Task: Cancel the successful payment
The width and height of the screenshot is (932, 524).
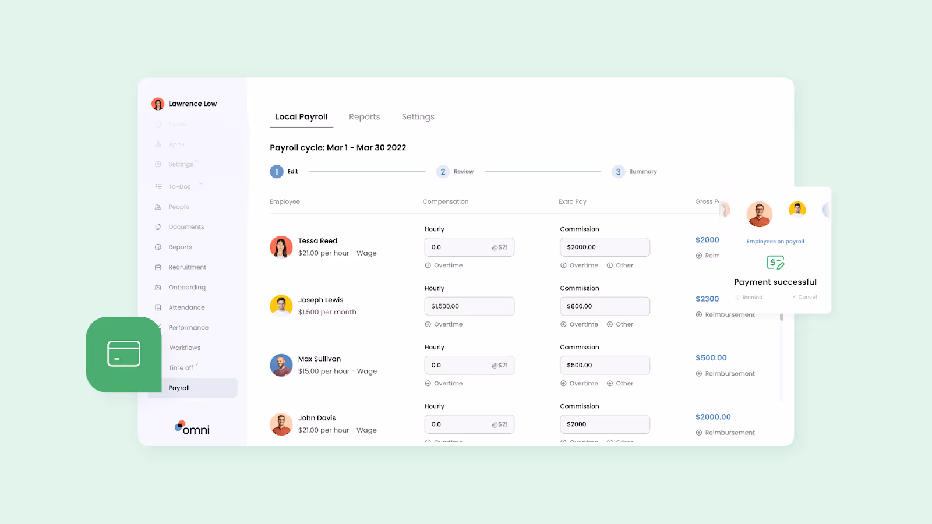Action: tap(804, 297)
